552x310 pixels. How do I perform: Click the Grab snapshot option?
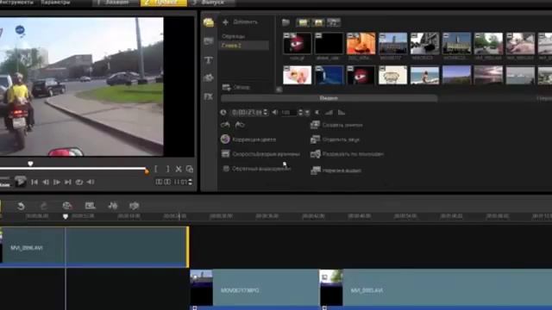(x=336, y=125)
